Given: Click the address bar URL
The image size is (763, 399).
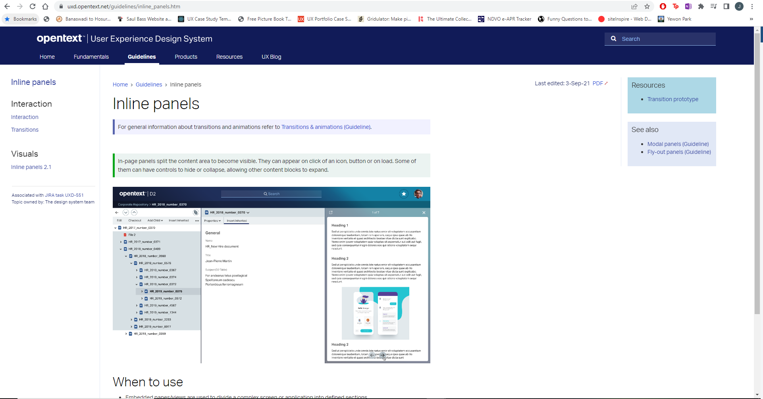Looking at the screenshot, I should [124, 6].
